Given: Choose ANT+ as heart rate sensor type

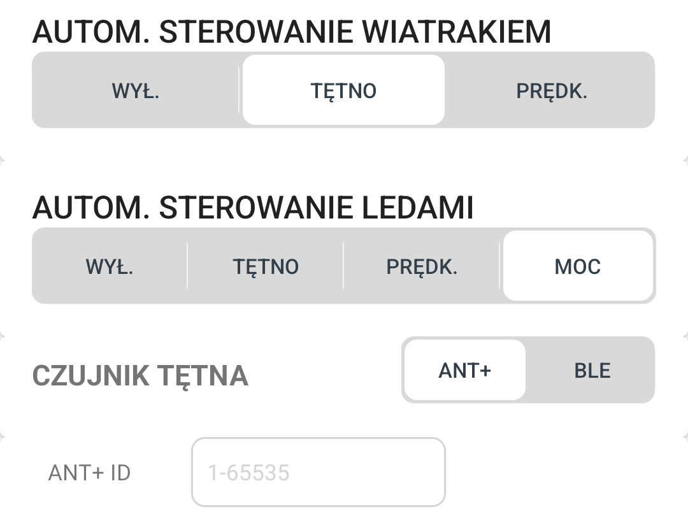Looking at the screenshot, I should [x=465, y=370].
